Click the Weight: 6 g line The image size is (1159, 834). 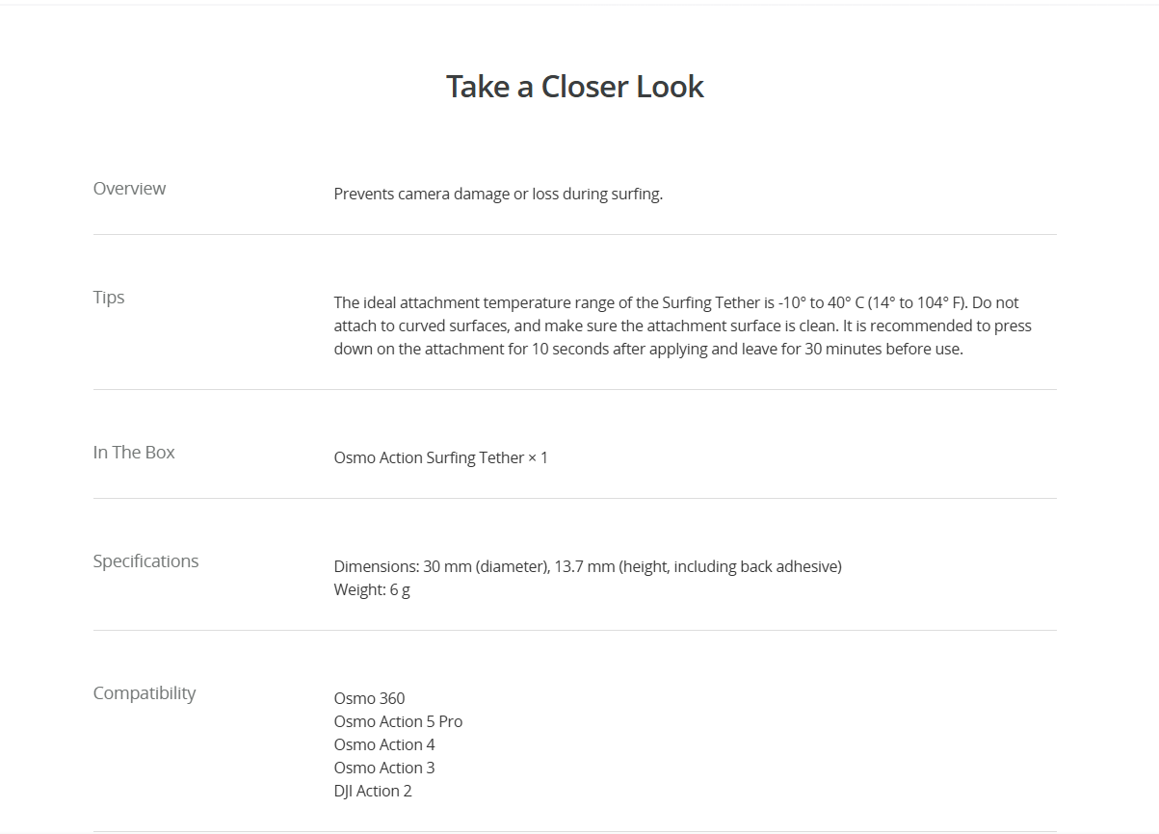(x=372, y=589)
